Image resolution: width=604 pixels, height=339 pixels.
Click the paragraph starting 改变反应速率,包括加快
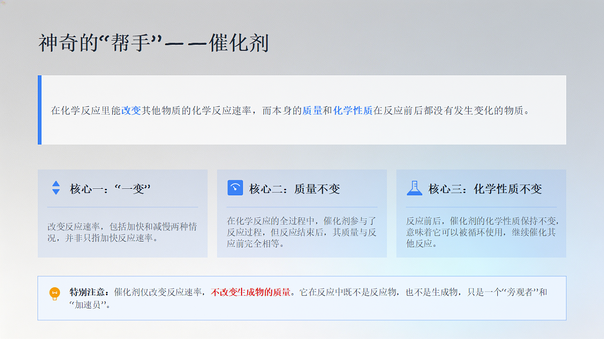[x=122, y=233]
